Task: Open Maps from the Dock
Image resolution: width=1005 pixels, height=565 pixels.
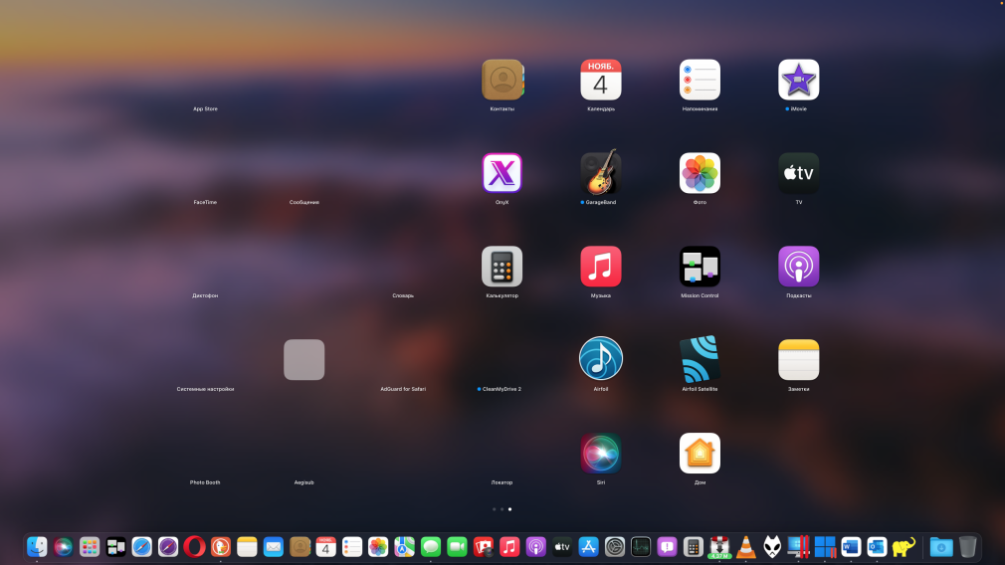Action: point(404,546)
